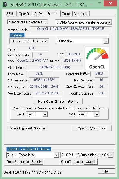Start the OpenCL demo
This screenshot has width=119, height=179.
[91, 162]
